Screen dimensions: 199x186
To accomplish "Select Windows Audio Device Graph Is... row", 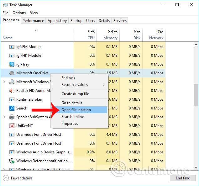I will [x=44, y=152].
